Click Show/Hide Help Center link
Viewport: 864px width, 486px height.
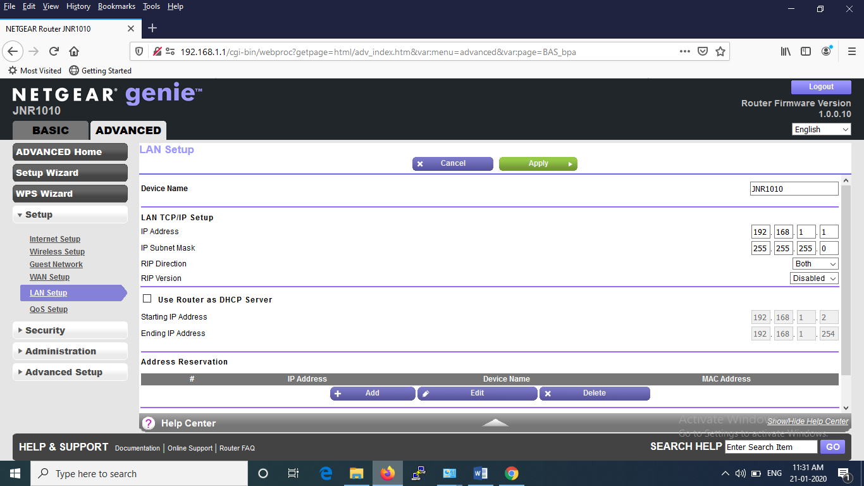pos(808,421)
